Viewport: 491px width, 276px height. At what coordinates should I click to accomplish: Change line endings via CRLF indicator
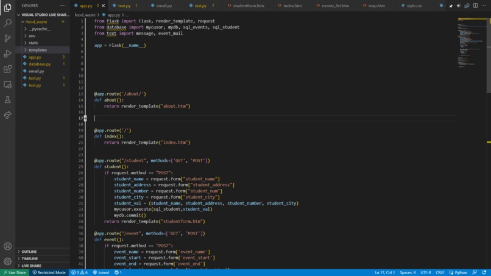(440, 272)
